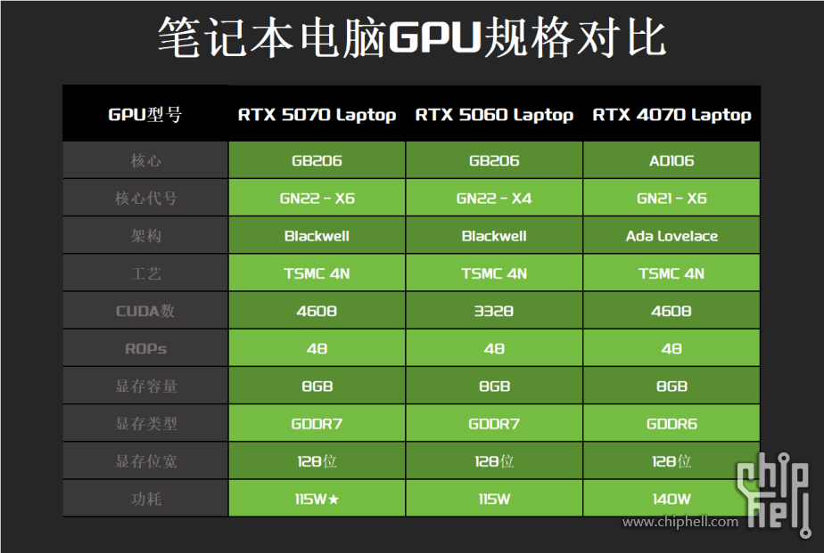Select the 140W power cell
Screen dimensions: 824x553
672,499
